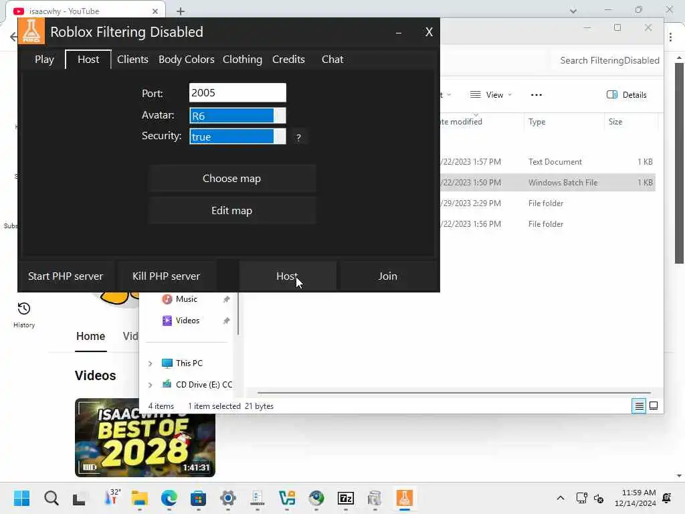Image resolution: width=685 pixels, height=514 pixels.
Task: Switch Explorer to details list view icon
Action: point(639,406)
